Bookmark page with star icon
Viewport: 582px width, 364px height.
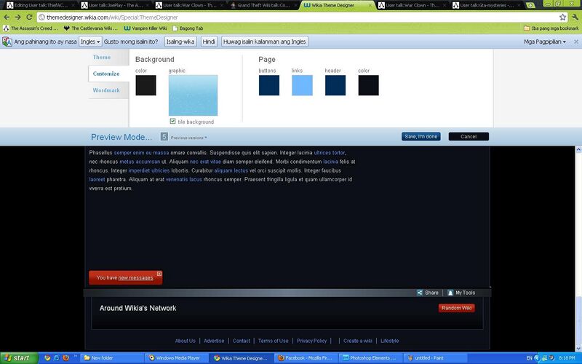[x=562, y=17]
